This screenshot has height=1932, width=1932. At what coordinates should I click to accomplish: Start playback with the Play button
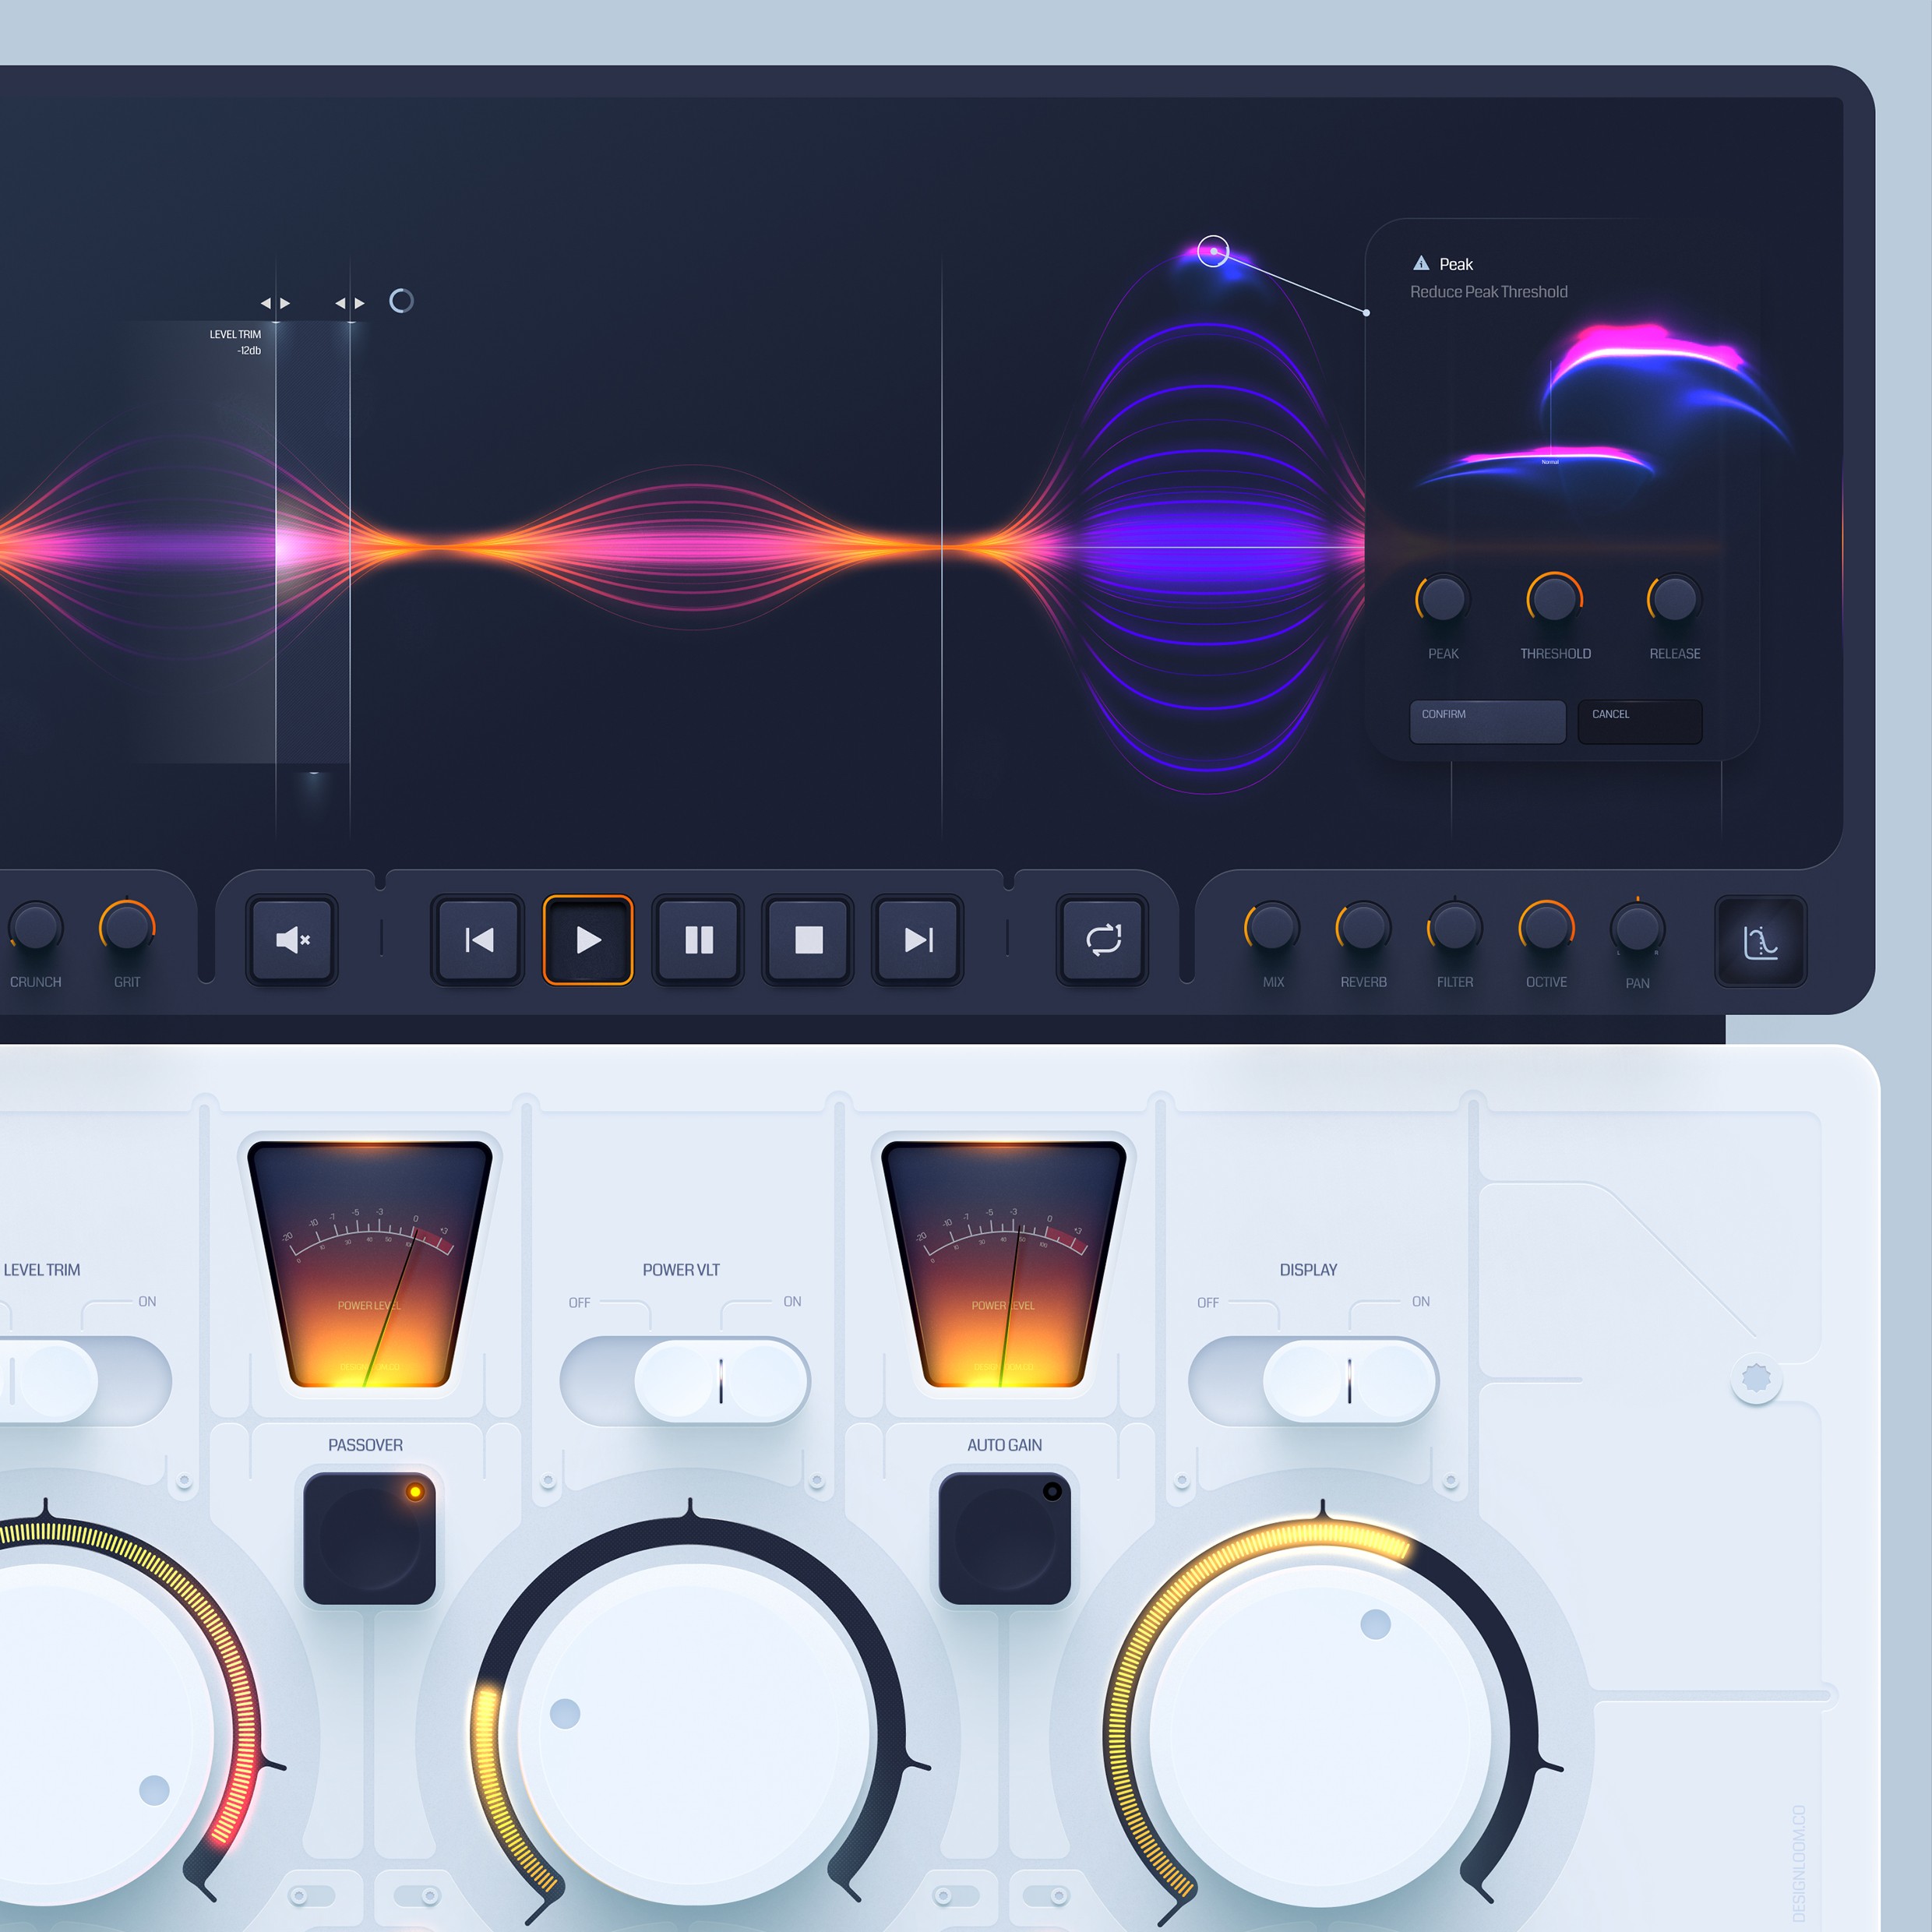588,940
